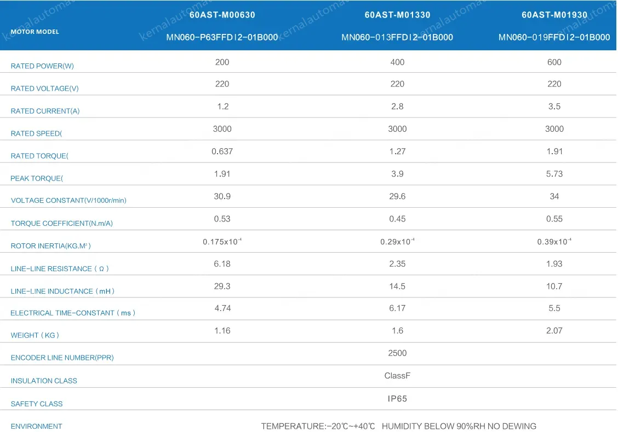Click the VOLTAGE CONSTANT(V/1000r/min) label

tap(68, 201)
